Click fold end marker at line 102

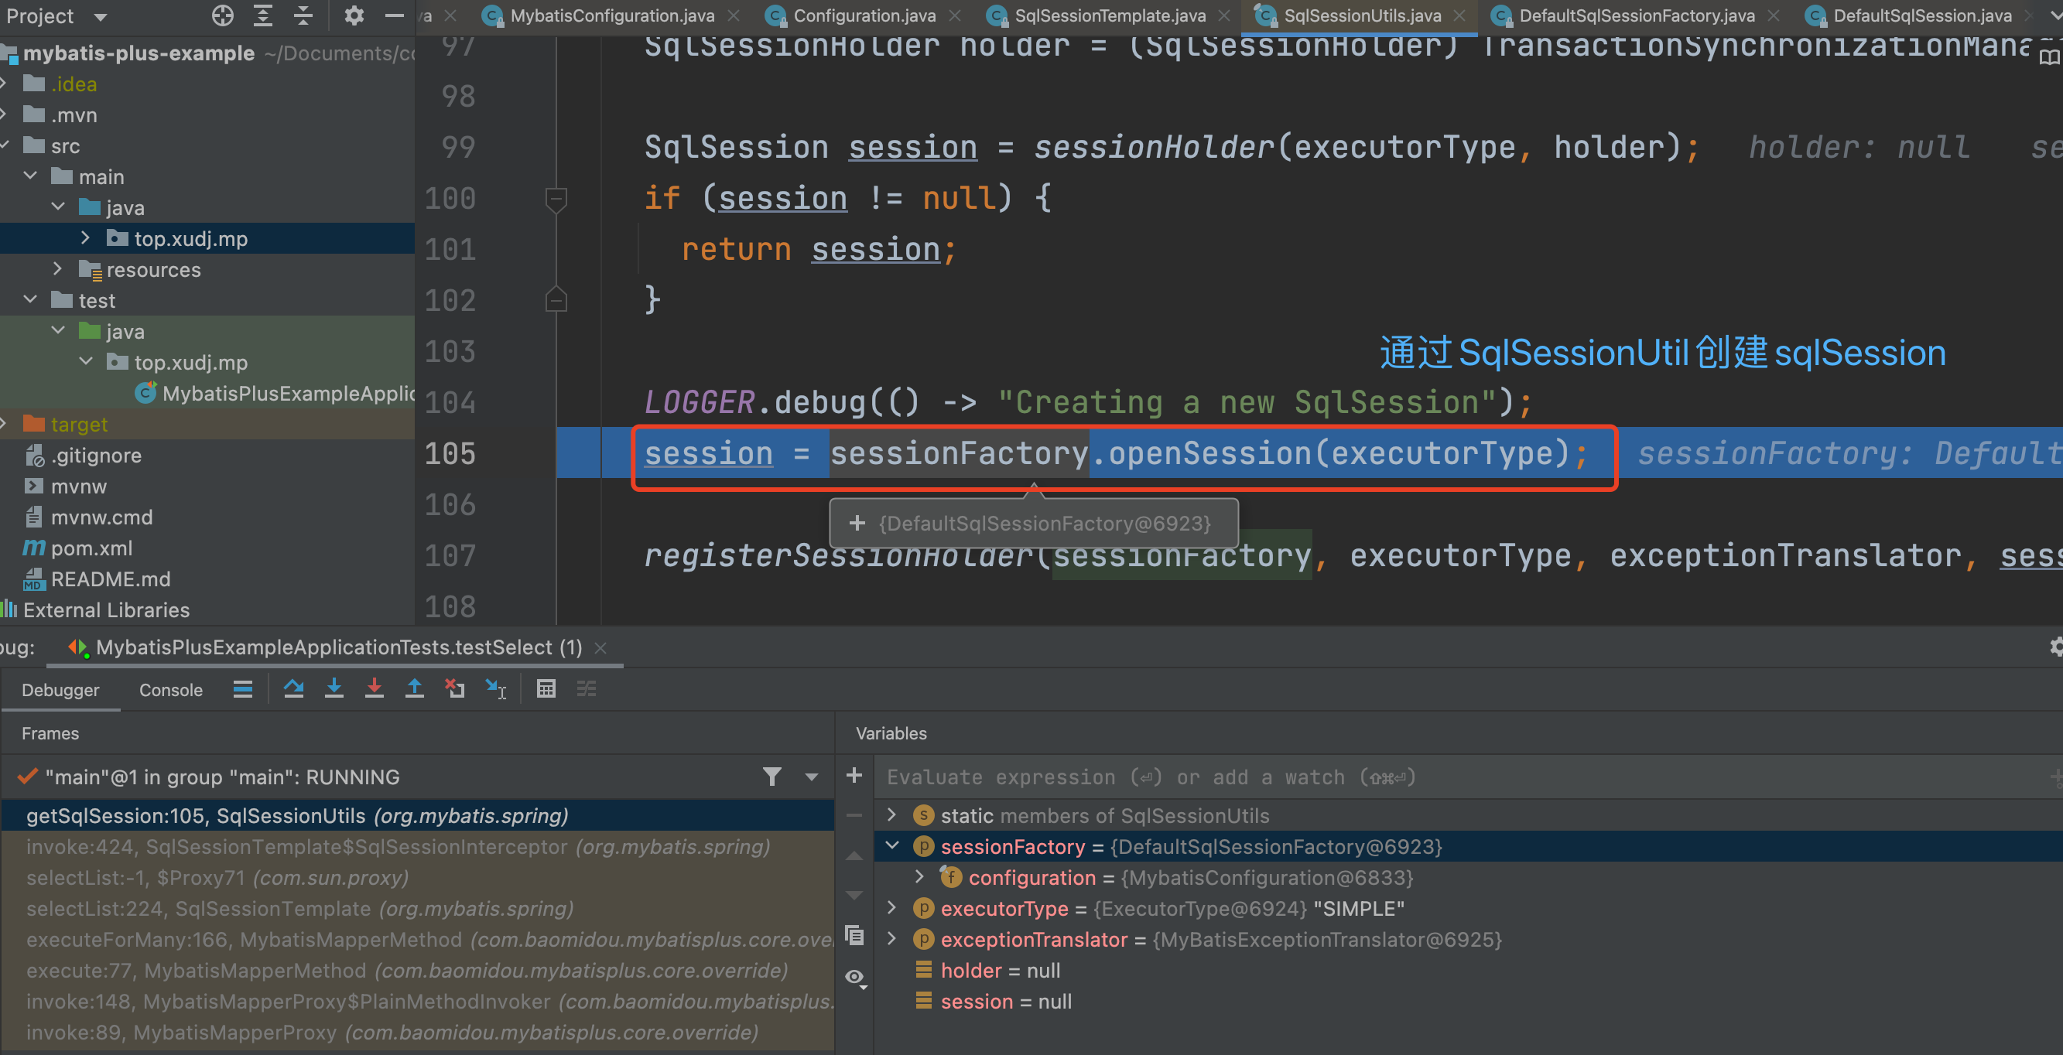pos(556,299)
